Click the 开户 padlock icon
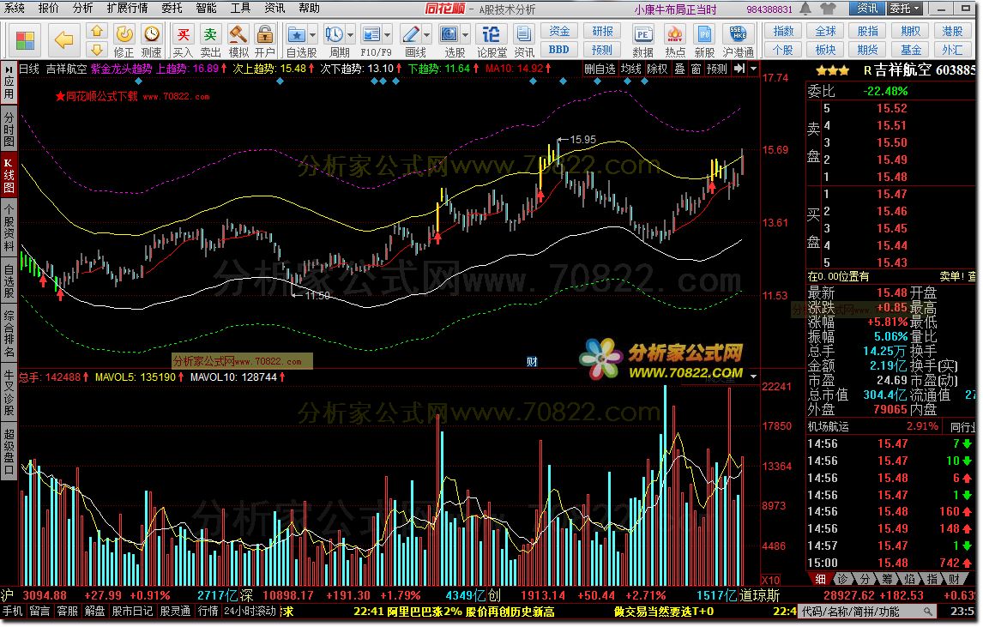The width and height of the screenshot is (983, 627). [x=265, y=33]
